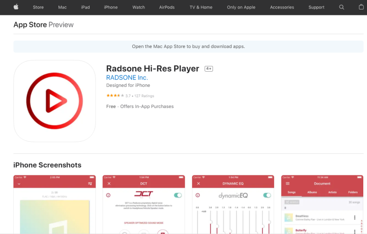Open the RADSONE Inc. developer link
367x234 pixels.
click(x=127, y=77)
